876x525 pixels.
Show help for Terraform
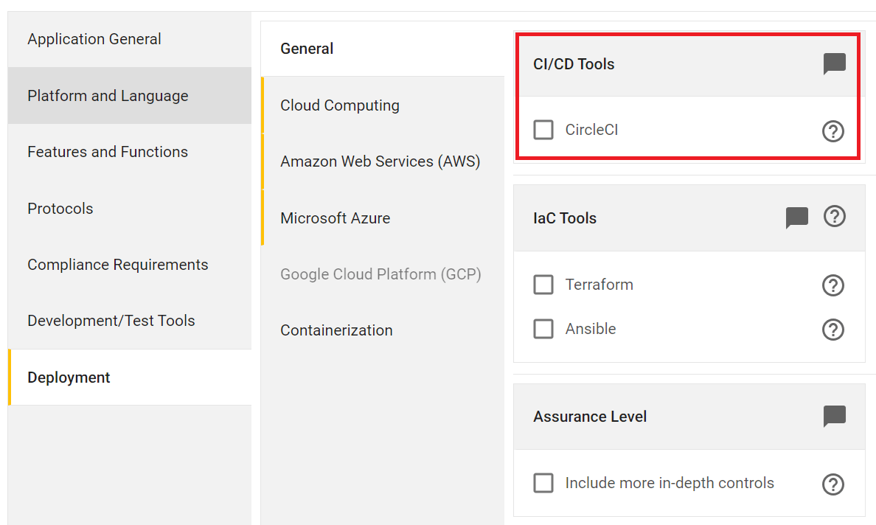point(833,285)
